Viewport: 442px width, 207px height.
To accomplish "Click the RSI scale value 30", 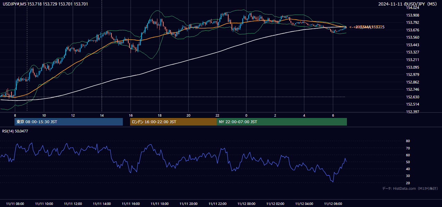I will (x=408, y=176).
